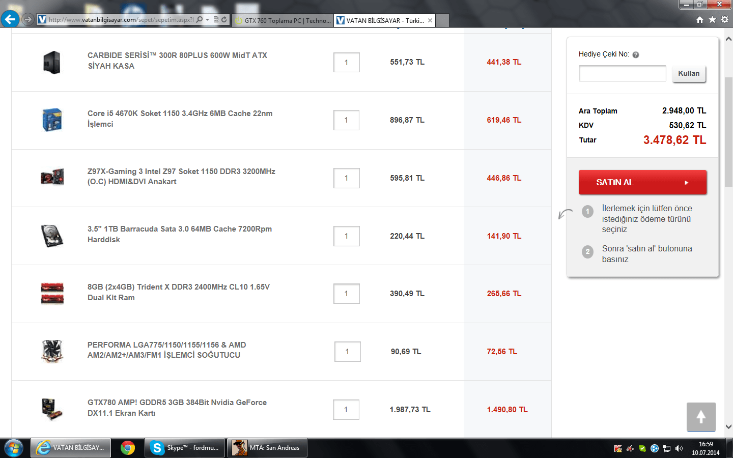Click the quantity field for the PERFORMA cooler
The width and height of the screenshot is (733, 458).
pos(348,352)
